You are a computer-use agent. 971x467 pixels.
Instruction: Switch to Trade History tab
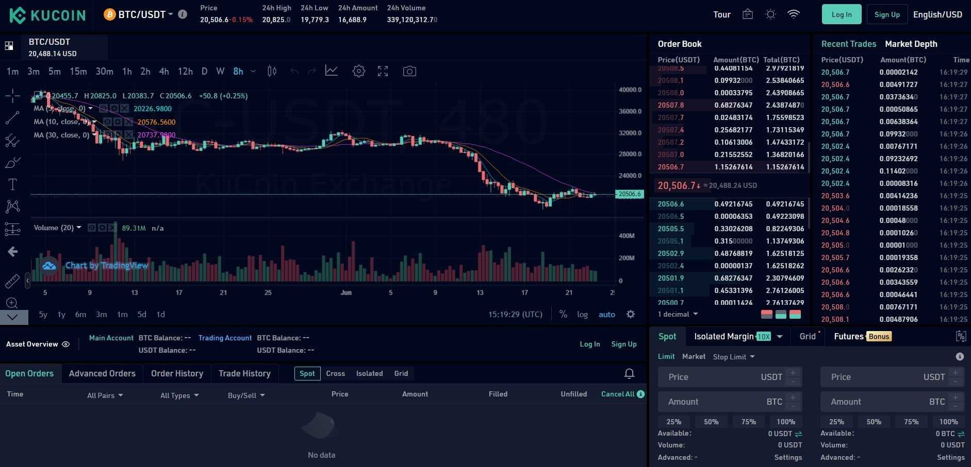click(x=244, y=373)
